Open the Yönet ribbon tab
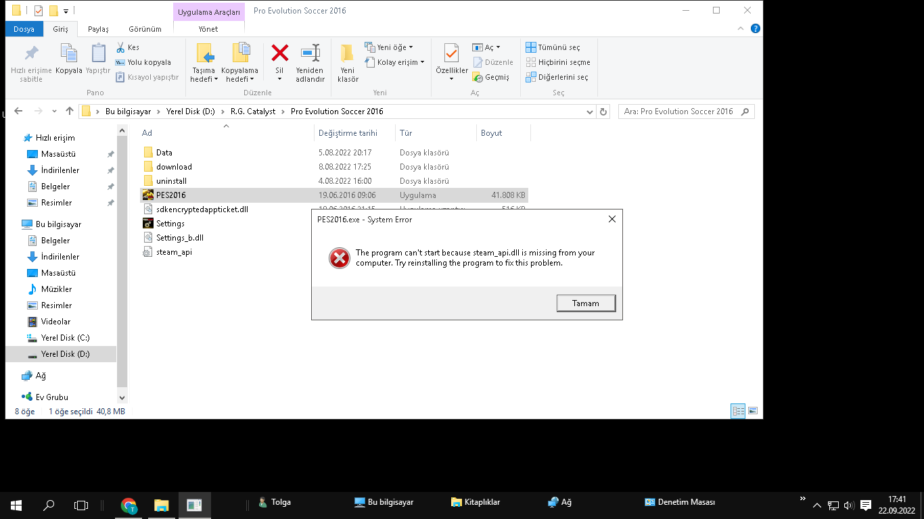Viewport: 924px width, 519px height. [208, 29]
